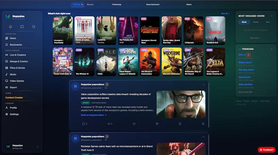The image size is (278, 155).
Task: Click See more under Most Engaged Users
Action: coord(255,38)
